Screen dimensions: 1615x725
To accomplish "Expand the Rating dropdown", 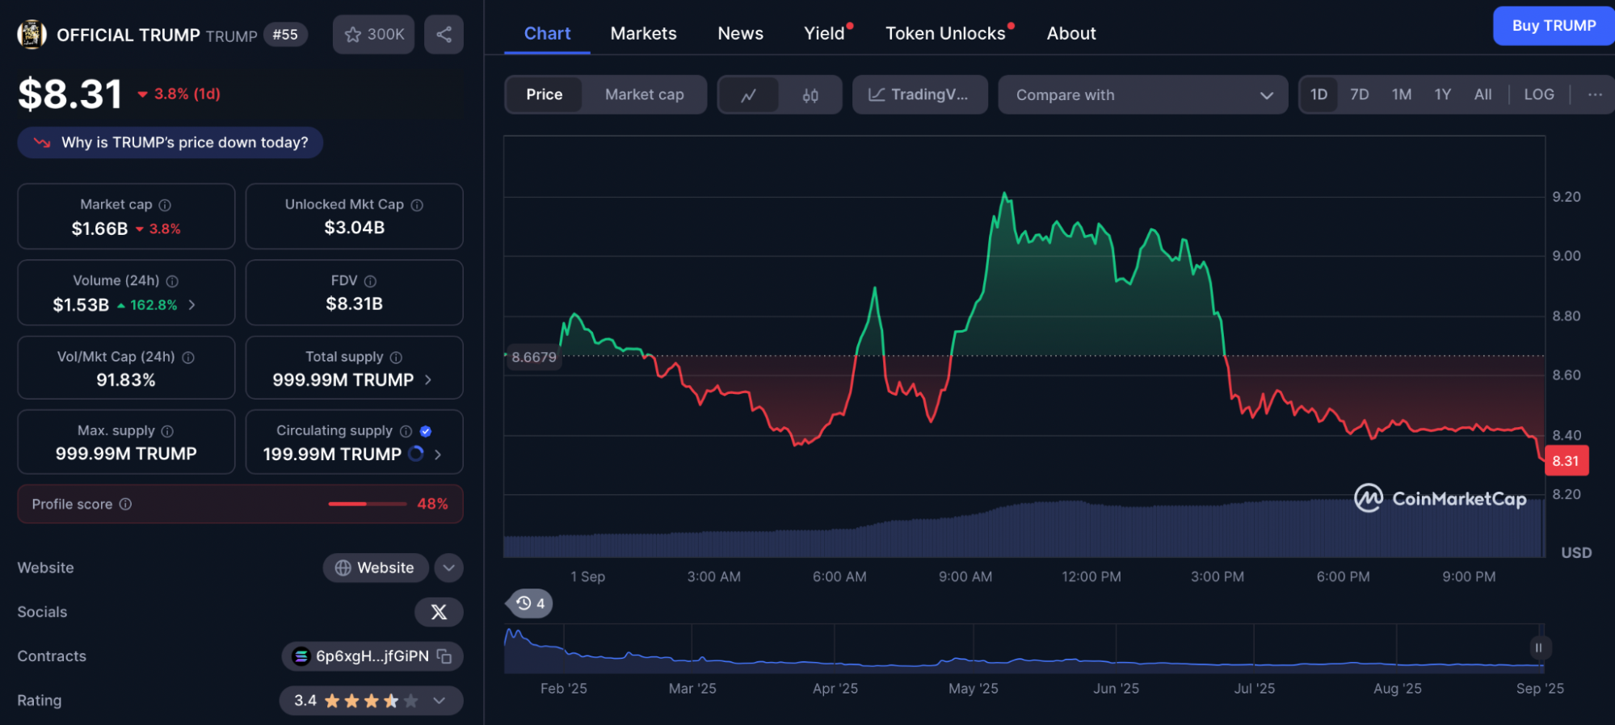I will (x=439, y=701).
